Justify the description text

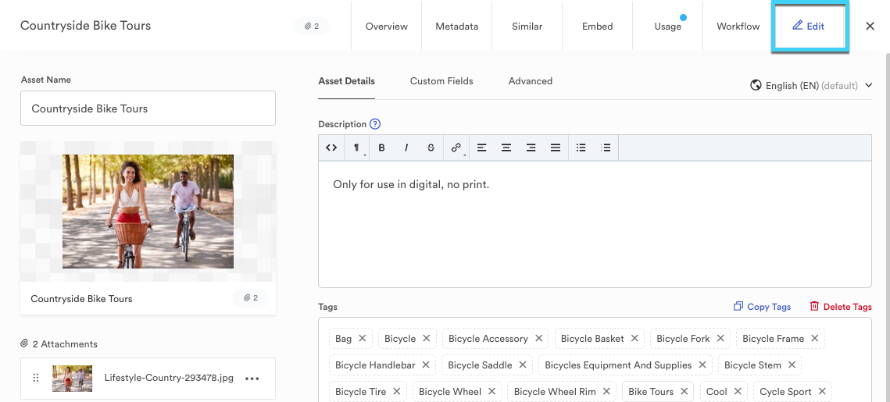pyautogui.click(x=555, y=148)
